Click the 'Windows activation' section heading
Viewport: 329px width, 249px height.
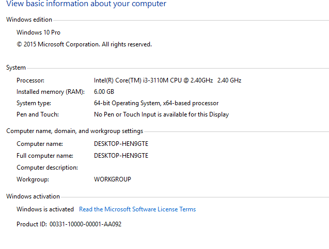(x=33, y=196)
